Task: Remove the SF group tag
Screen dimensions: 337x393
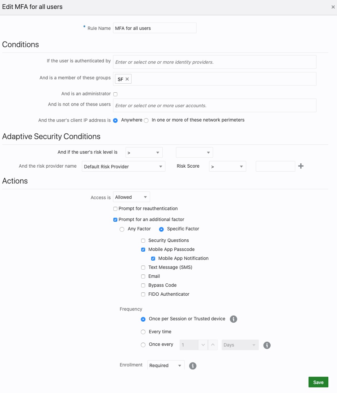Action: pos(127,79)
